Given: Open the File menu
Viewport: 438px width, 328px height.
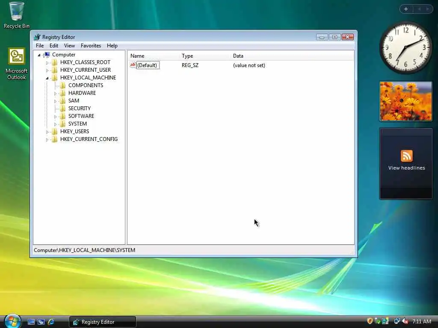Looking at the screenshot, I should [40, 45].
